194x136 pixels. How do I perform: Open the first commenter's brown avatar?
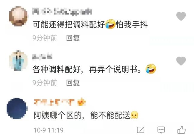point(18,16)
